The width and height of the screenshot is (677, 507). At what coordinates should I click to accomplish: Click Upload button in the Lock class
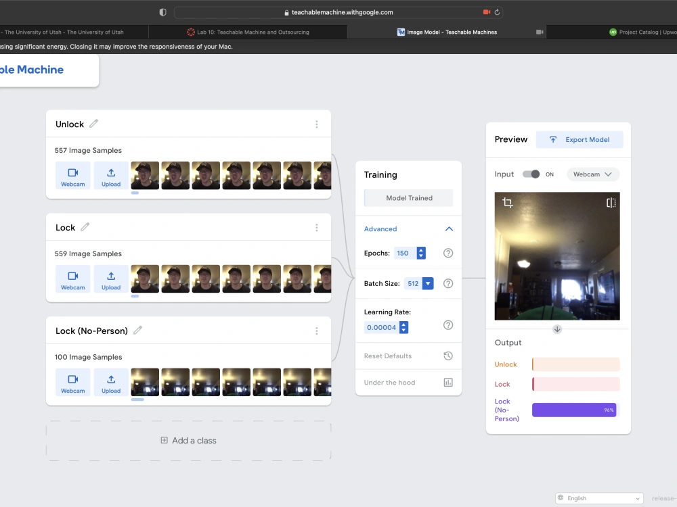[x=111, y=279]
